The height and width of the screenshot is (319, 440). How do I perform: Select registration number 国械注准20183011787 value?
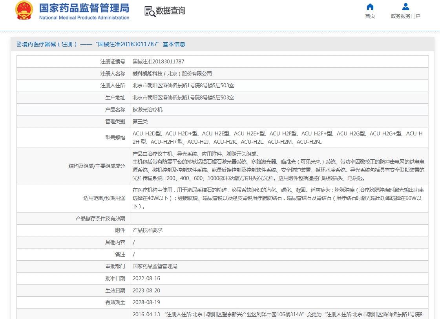(158, 61)
